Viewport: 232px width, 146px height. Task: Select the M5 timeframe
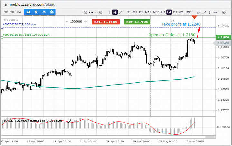tap(141, 12)
